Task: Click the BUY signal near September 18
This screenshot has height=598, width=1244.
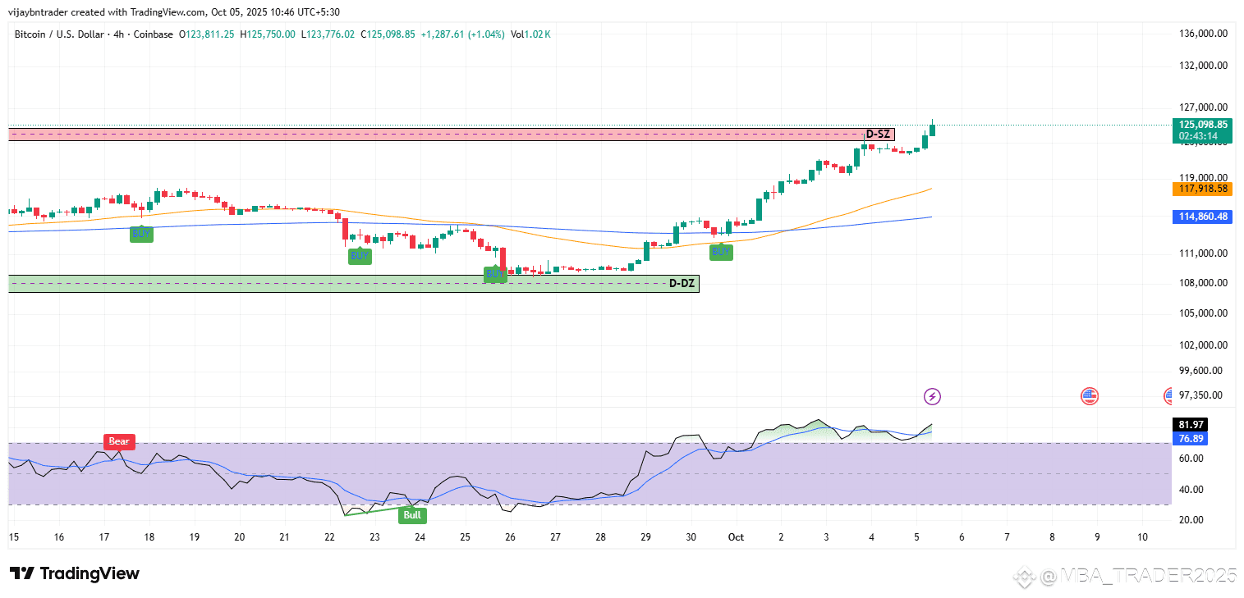Action: coord(142,234)
